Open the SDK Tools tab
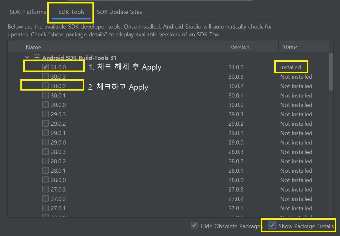This screenshot has width=340, height=236. tap(71, 12)
